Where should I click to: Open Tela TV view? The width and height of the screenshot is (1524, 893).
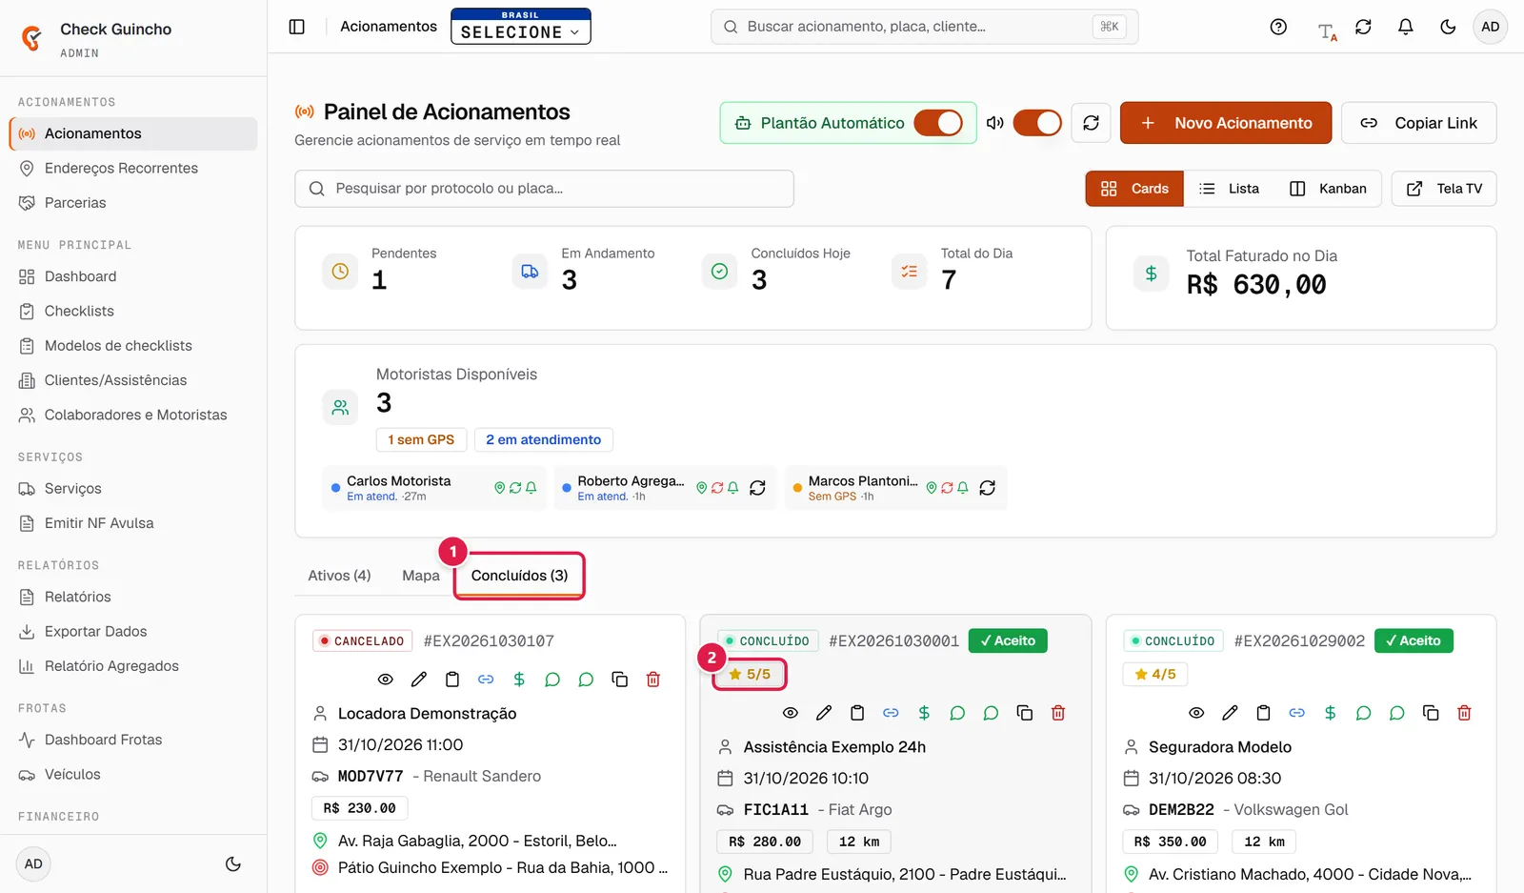coord(1444,189)
